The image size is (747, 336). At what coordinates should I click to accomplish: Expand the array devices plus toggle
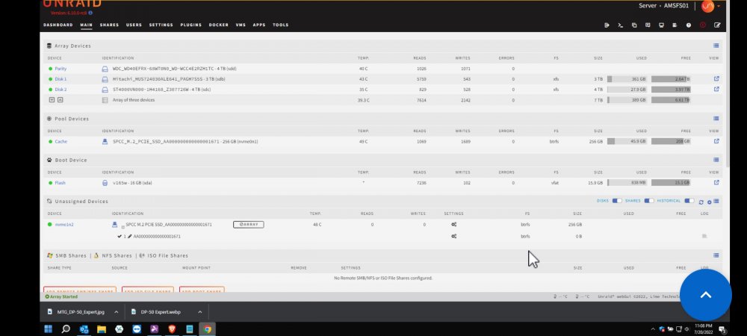(52, 100)
